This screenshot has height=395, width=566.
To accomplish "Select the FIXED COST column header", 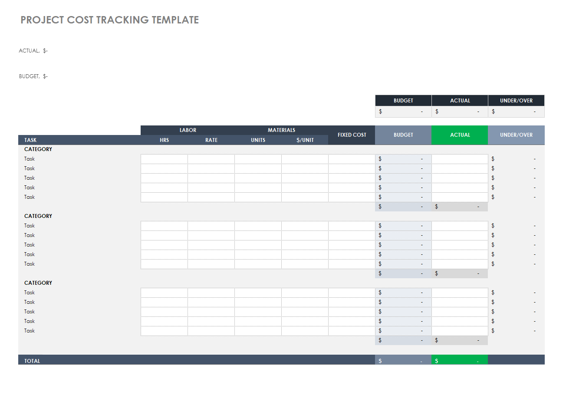I will tap(352, 135).
